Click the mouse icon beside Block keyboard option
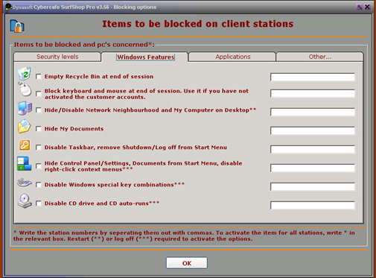Viewport: 376px width, 278px height. pyautogui.click(x=25, y=89)
